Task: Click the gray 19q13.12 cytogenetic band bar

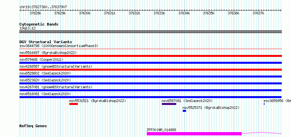Action: (150, 32)
